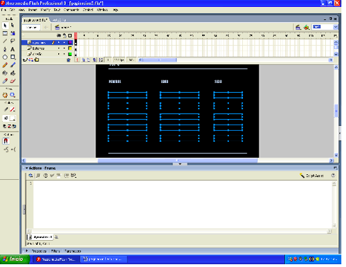The width and height of the screenshot is (346, 267).
Task: Click the check syntax checkmark in Actions
Action: tap(52, 176)
